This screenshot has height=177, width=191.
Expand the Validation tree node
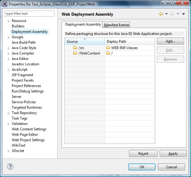[8, 124]
